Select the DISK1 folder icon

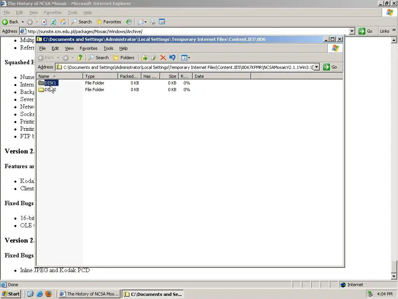41,83
